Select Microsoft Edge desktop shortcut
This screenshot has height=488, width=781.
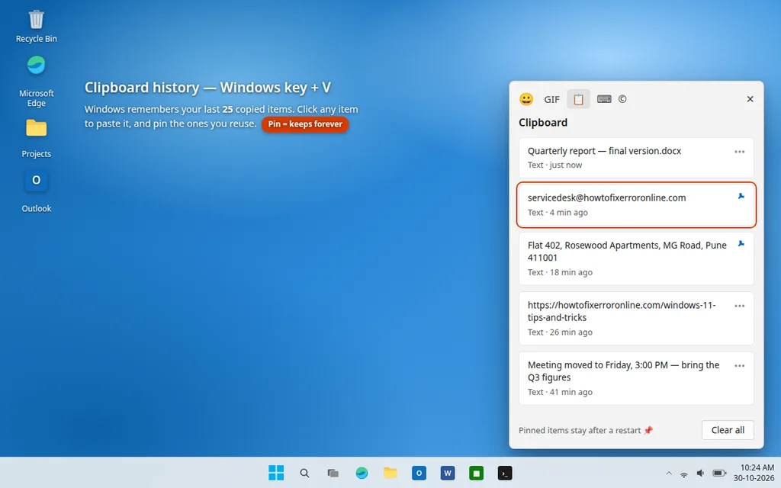(x=37, y=81)
